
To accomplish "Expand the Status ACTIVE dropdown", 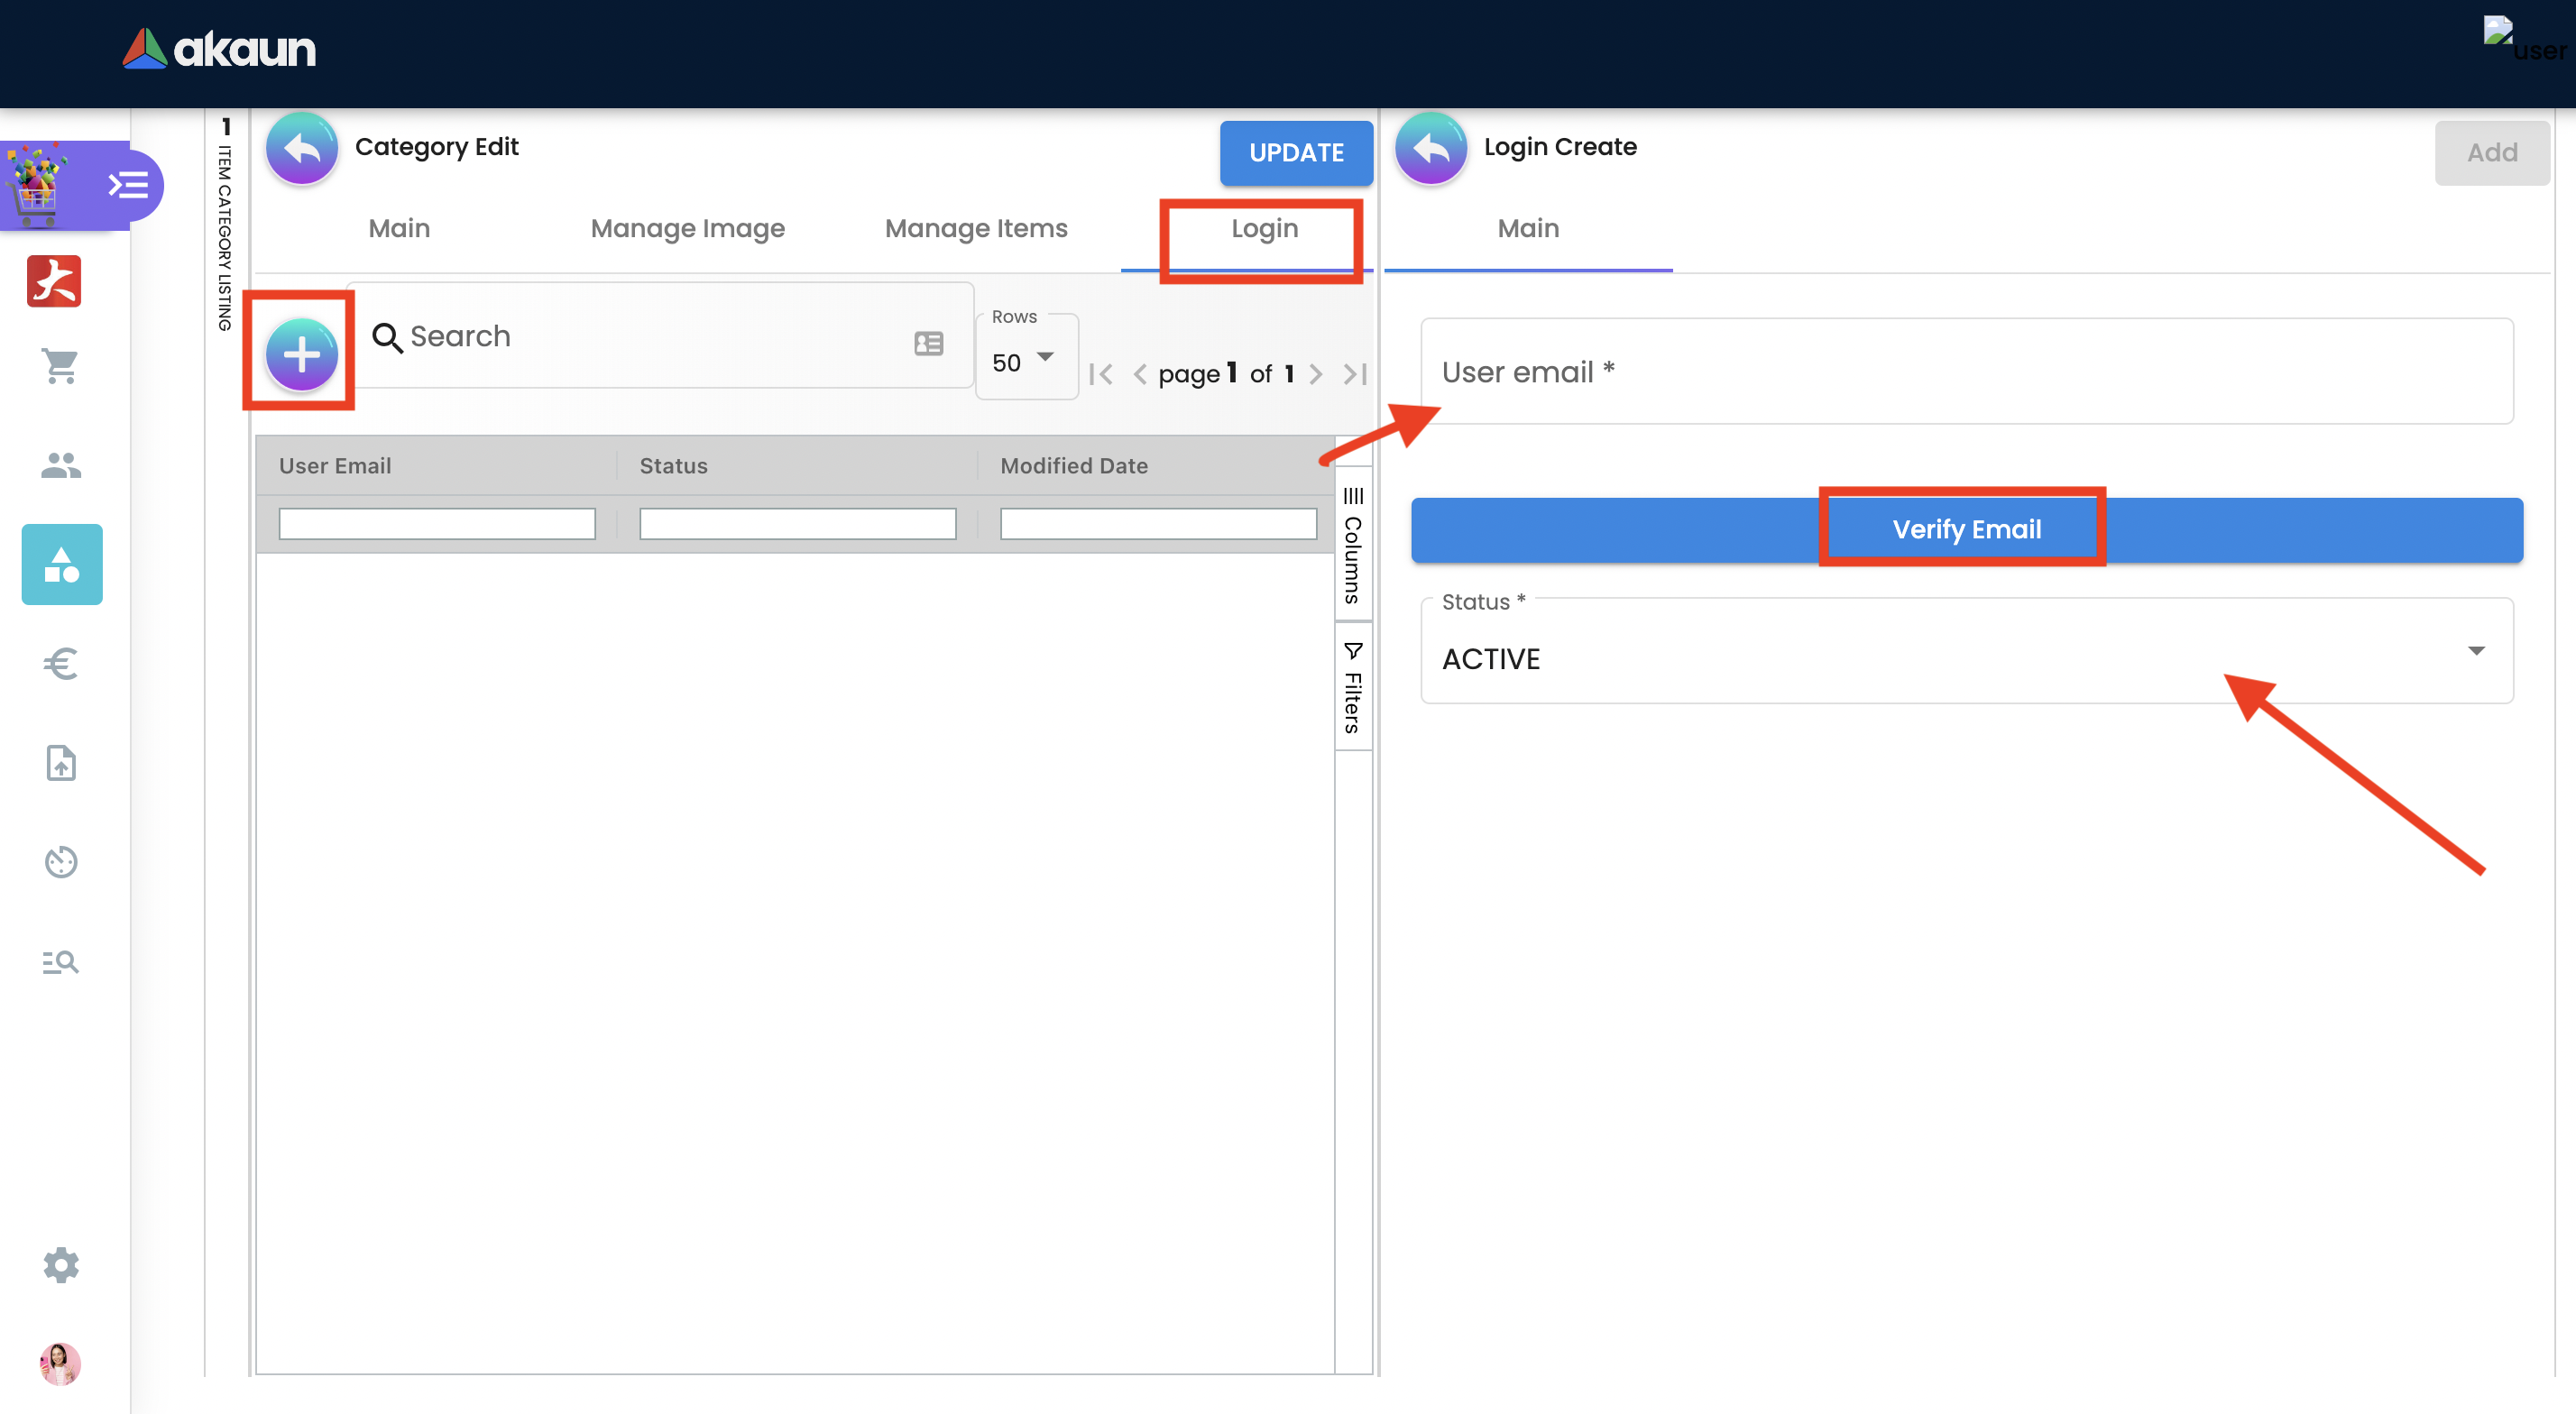I will pos(1966,656).
